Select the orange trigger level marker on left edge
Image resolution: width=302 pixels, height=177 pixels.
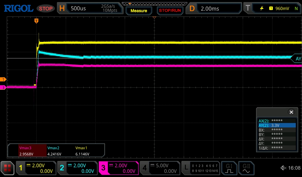click(x=3, y=79)
